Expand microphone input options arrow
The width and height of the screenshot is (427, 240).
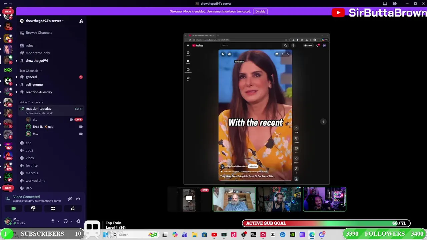coord(58,221)
